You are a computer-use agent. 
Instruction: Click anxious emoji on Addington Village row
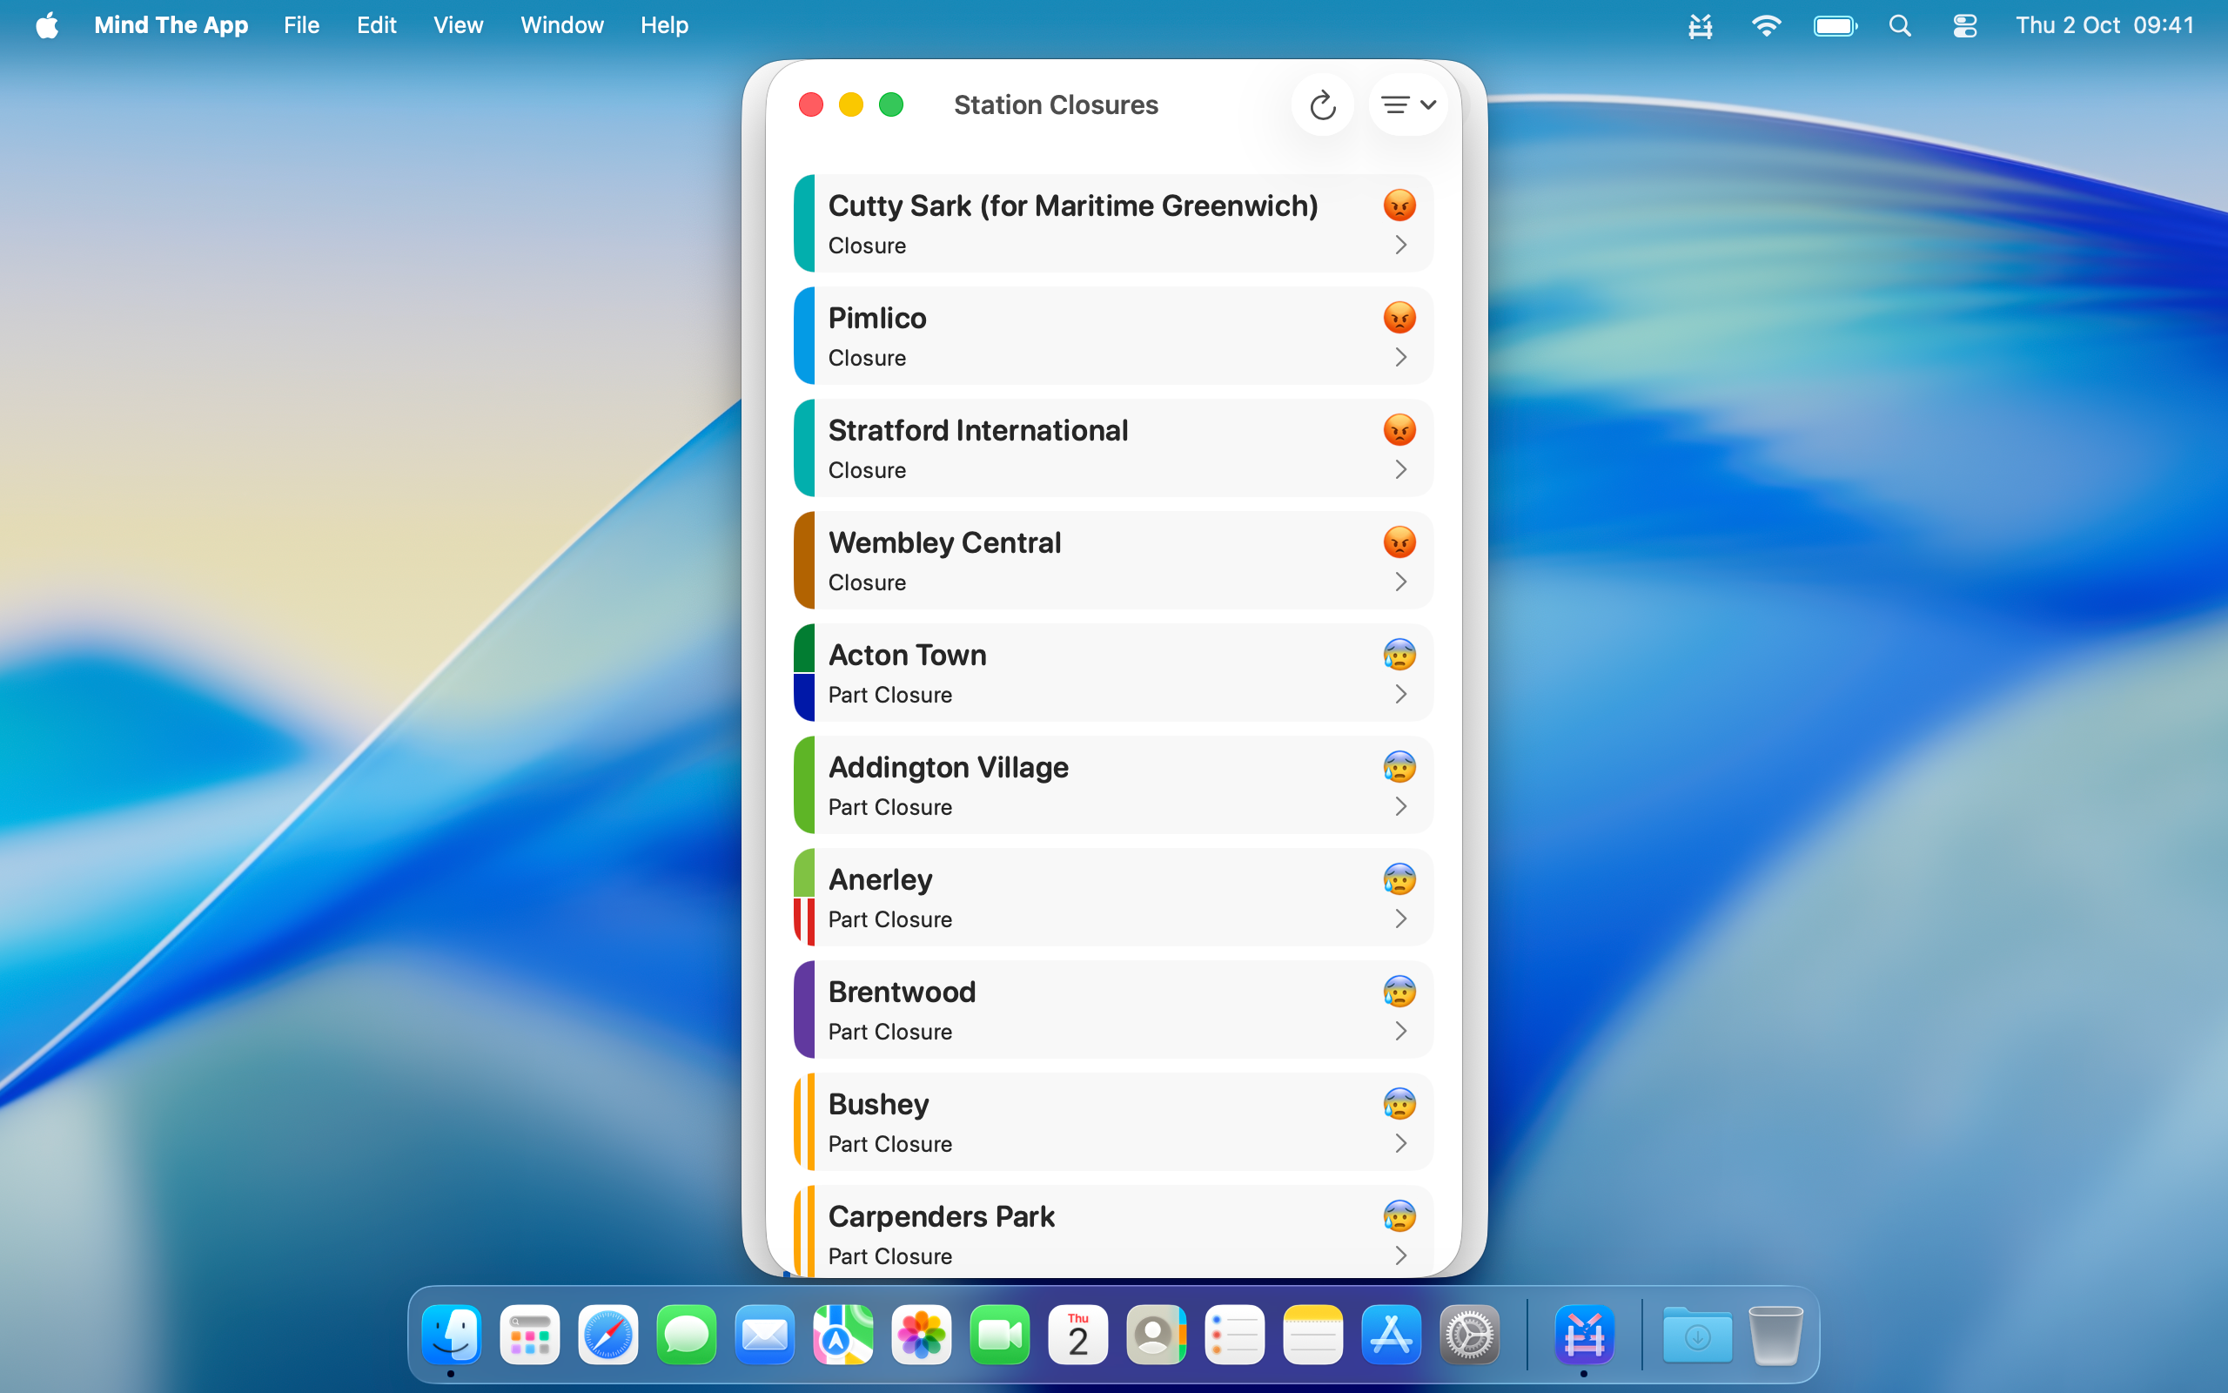[1399, 767]
